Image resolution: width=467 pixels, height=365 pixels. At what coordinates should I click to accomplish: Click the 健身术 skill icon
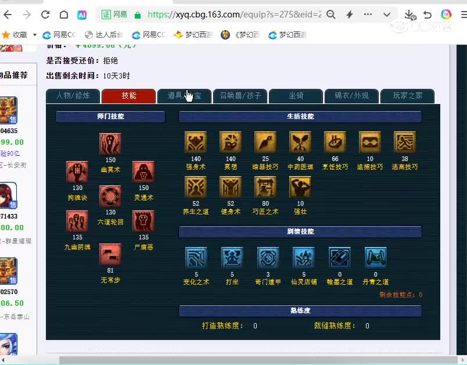(231, 187)
